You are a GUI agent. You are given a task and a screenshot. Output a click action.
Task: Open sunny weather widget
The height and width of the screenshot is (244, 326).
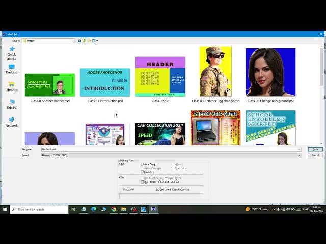(x=256, y=209)
